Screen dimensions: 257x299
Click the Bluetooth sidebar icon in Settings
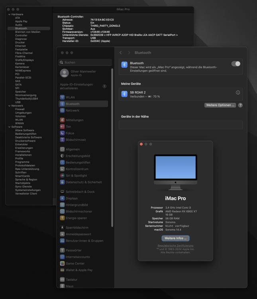[x=62, y=104]
